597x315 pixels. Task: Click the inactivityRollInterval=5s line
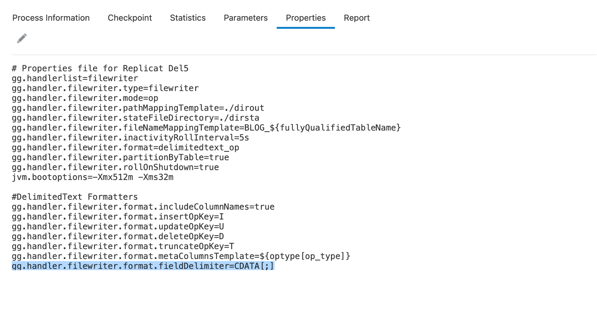pos(130,137)
